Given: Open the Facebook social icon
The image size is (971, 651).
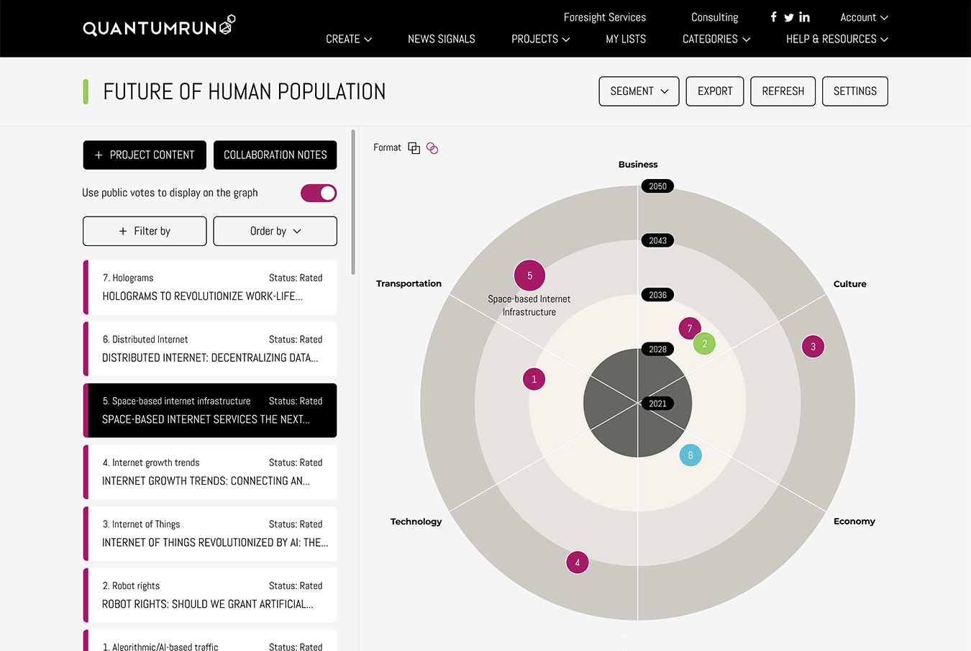Looking at the screenshot, I should pyautogui.click(x=773, y=17).
